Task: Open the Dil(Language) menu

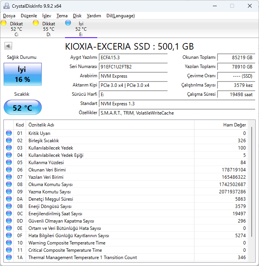Action: (121, 16)
